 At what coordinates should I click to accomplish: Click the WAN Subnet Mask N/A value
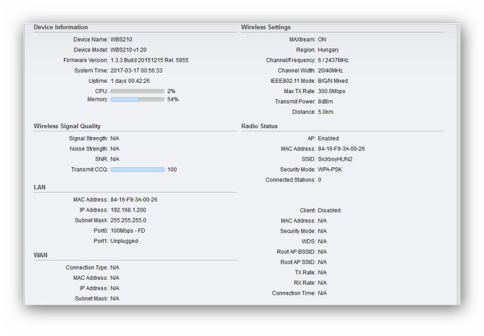(x=115, y=299)
